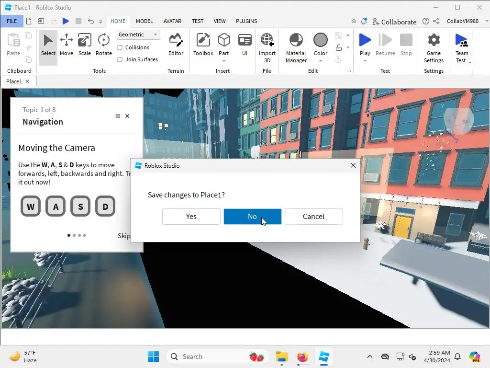Click the Resume button
Viewport: 490px width, 368px height.
(385, 45)
